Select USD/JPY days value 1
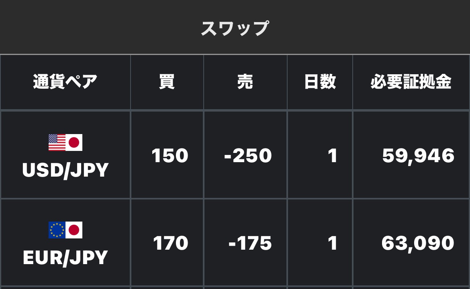Screen dimensions: 470x289 click(333, 156)
